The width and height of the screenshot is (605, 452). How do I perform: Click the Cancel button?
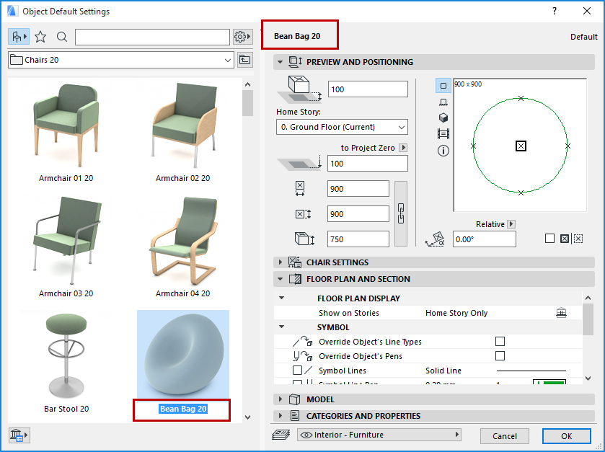505,436
